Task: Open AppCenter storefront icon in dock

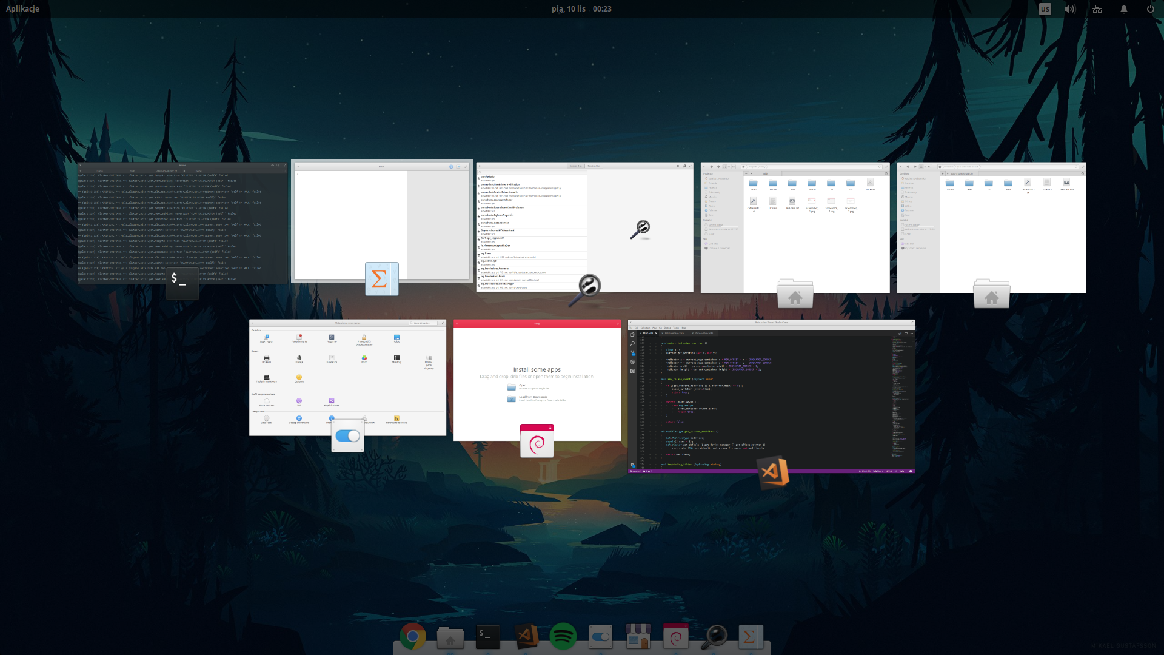Action: click(x=638, y=637)
